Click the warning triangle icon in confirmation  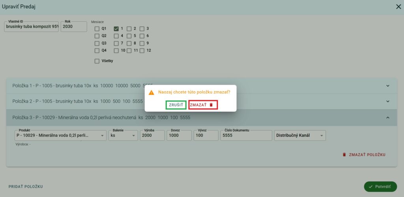coord(151,92)
